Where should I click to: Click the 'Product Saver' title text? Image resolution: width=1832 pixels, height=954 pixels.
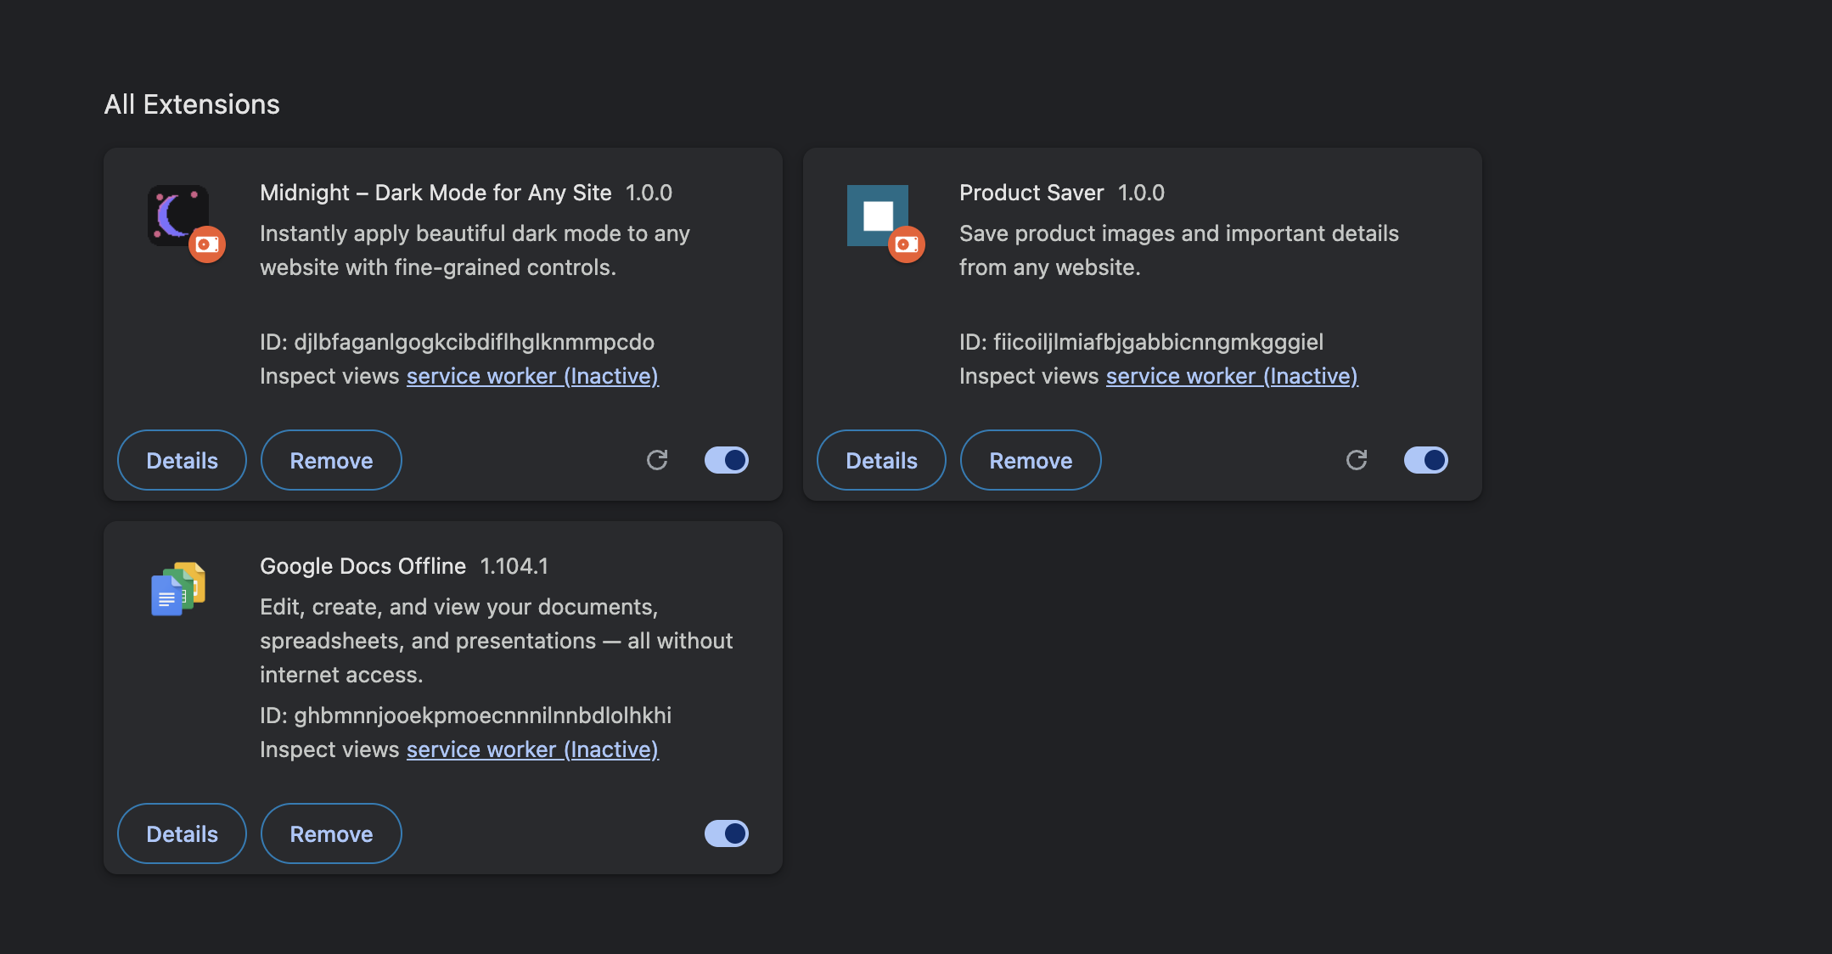click(1031, 193)
